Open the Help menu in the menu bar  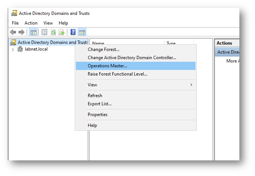click(x=63, y=23)
